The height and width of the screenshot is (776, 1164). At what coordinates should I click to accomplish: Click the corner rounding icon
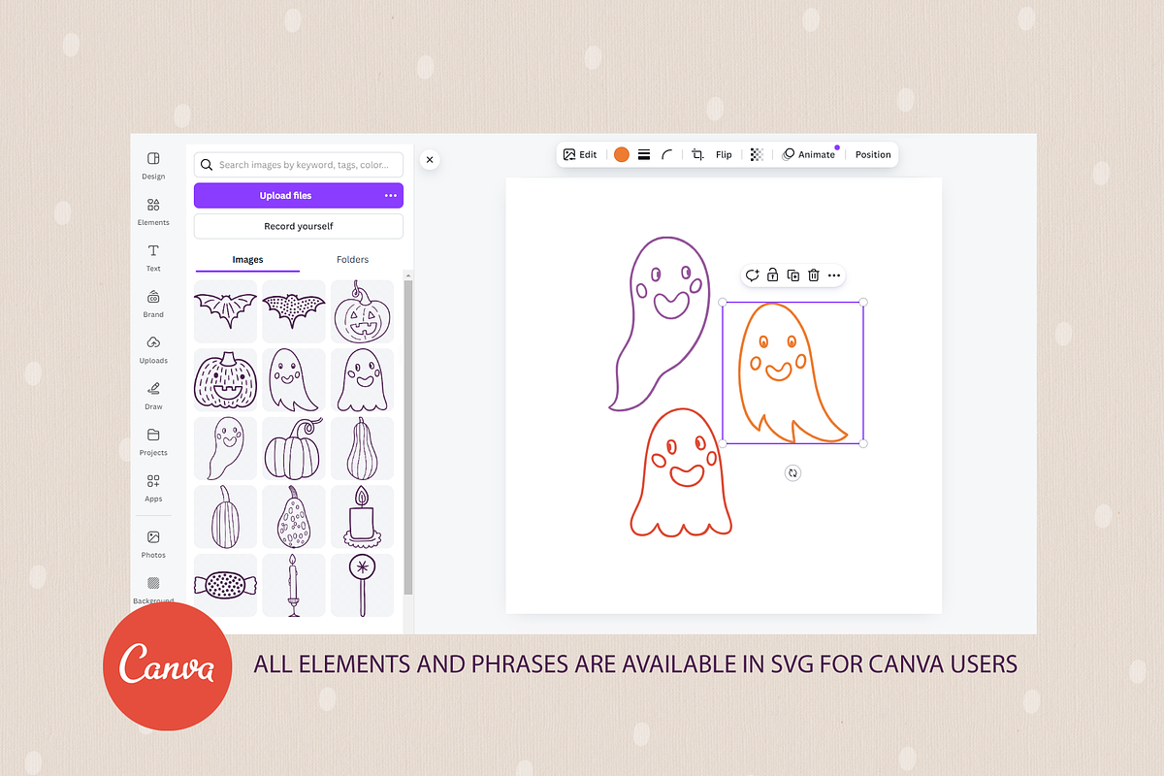667,154
